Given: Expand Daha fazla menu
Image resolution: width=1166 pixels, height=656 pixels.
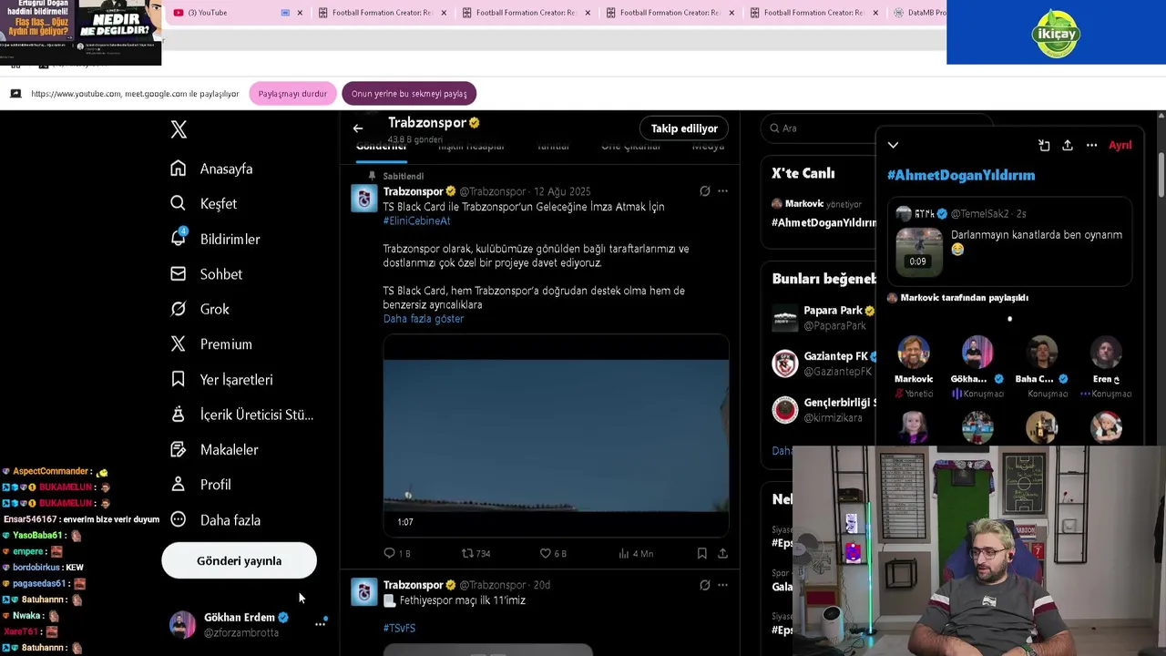Looking at the screenshot, I should (216, 520).
